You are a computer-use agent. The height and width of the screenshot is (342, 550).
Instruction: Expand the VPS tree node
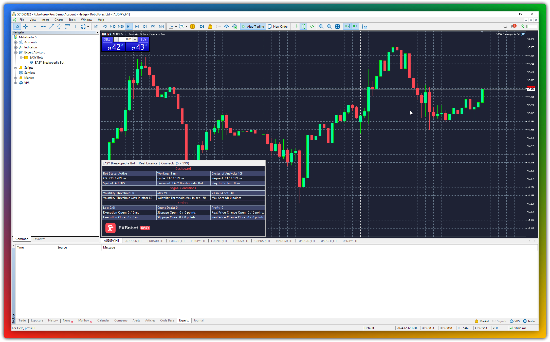click(16, 83)
